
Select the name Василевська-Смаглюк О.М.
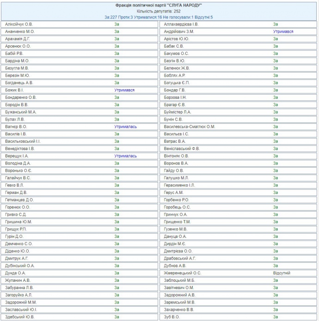tap(190, 127)
